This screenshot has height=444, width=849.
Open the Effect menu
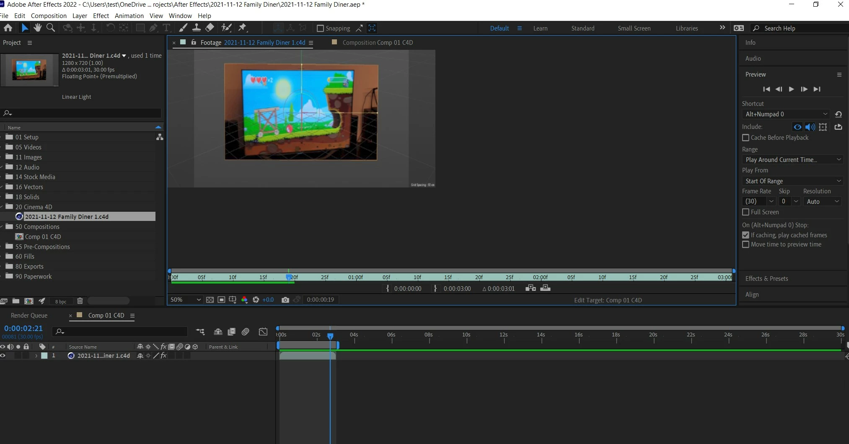click(101, 15)
